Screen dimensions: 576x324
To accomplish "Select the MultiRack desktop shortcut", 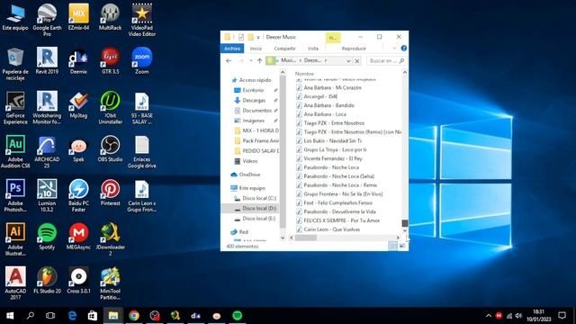I will click(110, 17).
